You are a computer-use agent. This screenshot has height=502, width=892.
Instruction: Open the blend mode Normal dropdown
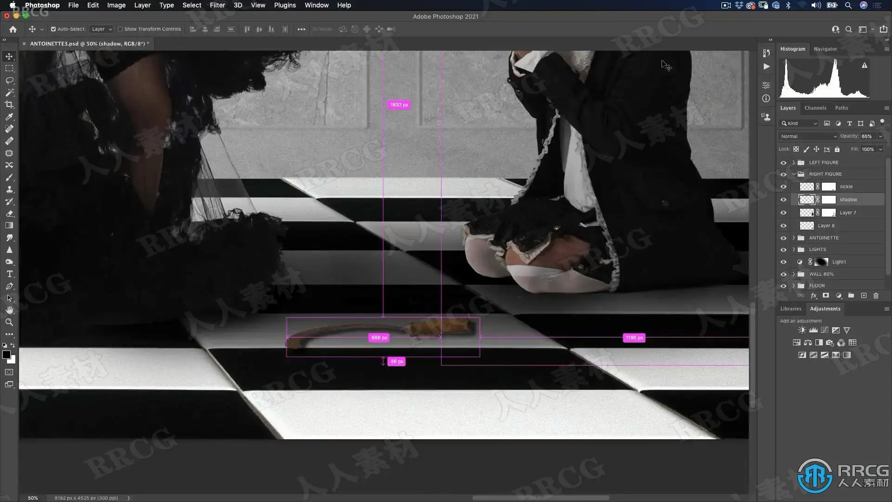pyautogui.click(x=808, y=136)
